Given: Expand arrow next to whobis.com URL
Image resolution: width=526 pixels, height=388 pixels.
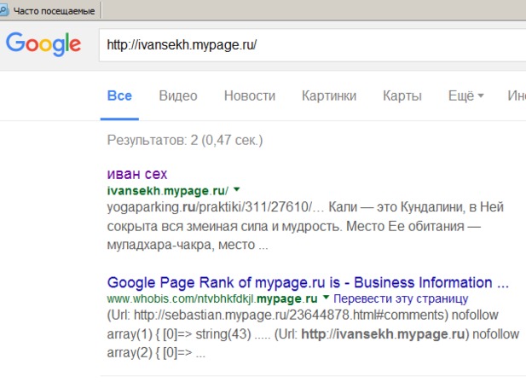Looking at the screenshot, I should (x=326, y=298).
